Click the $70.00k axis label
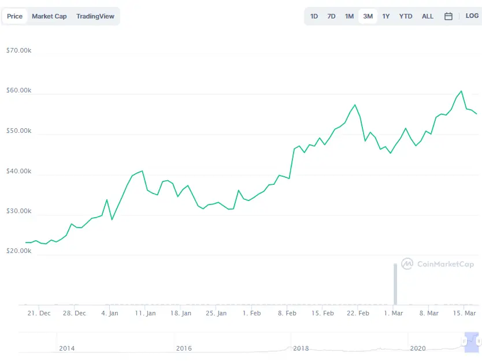Viewport: 482px width, 361px height. [x=18, y=50]
